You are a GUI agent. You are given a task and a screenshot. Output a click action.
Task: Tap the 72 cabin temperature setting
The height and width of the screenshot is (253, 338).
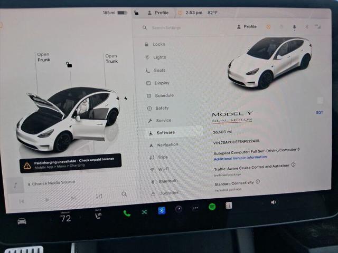(x=65, y=219)
